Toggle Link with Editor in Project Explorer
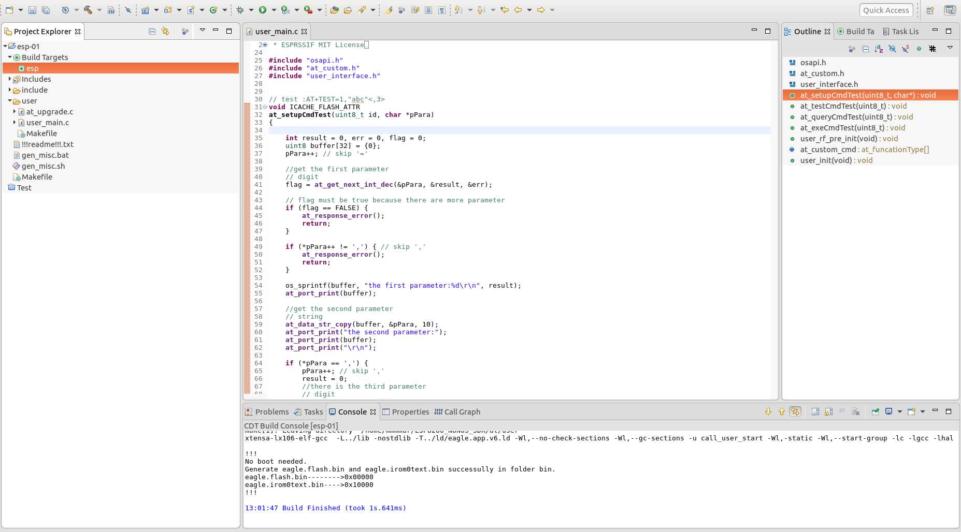This screenshot has width=961, height=532. click(165, 31)
